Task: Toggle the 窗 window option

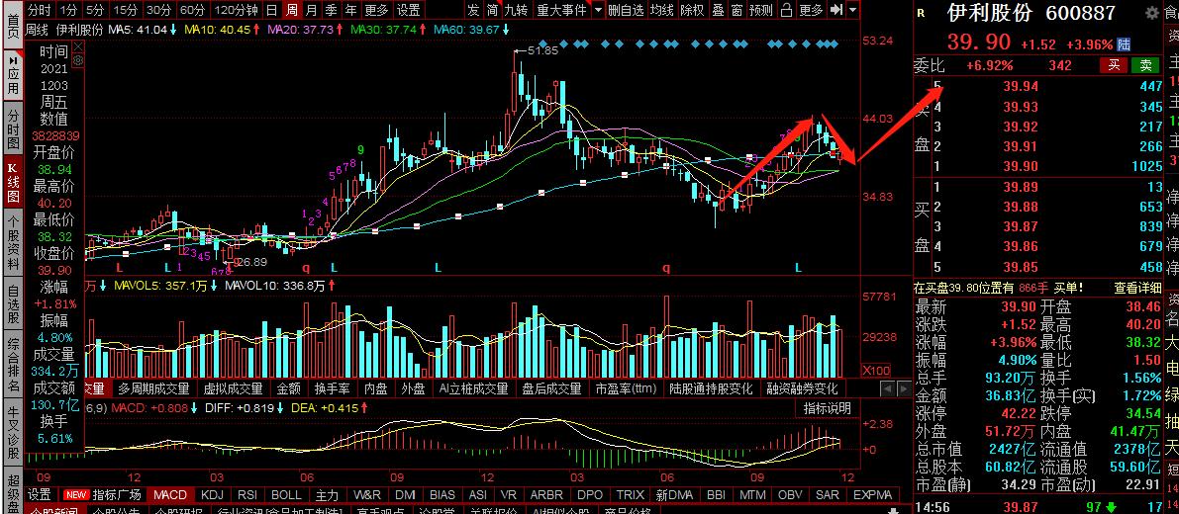Action: pyautogui.click(x=737, y=10)
